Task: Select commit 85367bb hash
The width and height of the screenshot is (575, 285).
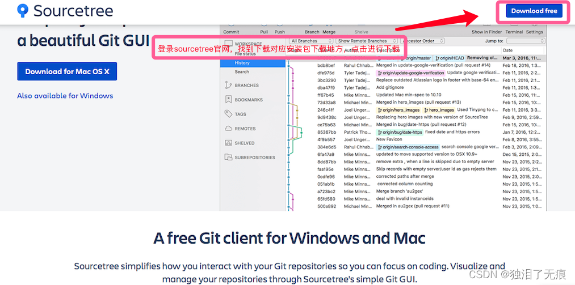Action: click(326, 132)
